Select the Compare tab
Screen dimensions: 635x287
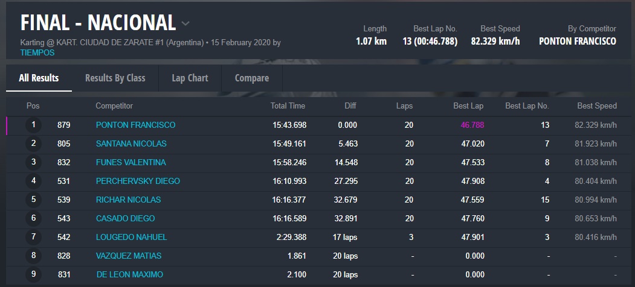point(251,78)
